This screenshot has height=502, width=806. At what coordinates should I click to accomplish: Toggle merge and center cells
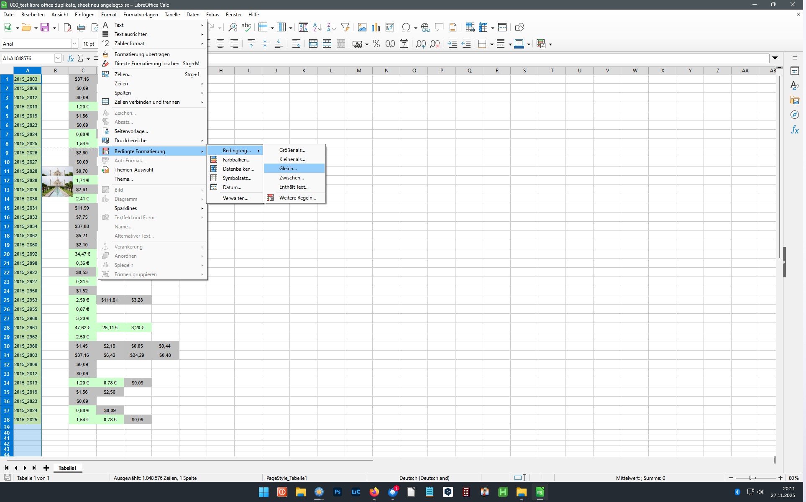pyautogui.click(x=313, y=44)
